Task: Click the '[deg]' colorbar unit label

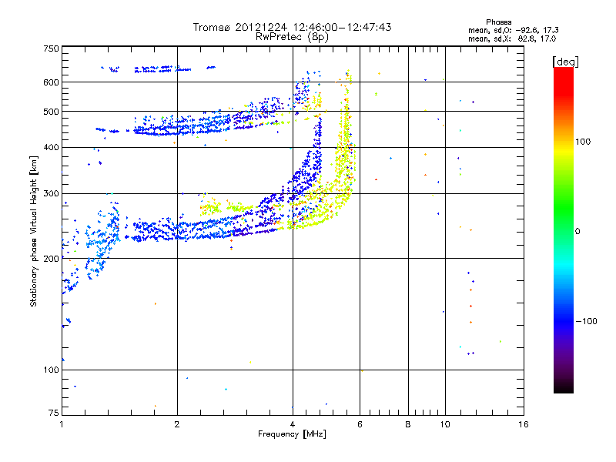Action: (565, 62)
